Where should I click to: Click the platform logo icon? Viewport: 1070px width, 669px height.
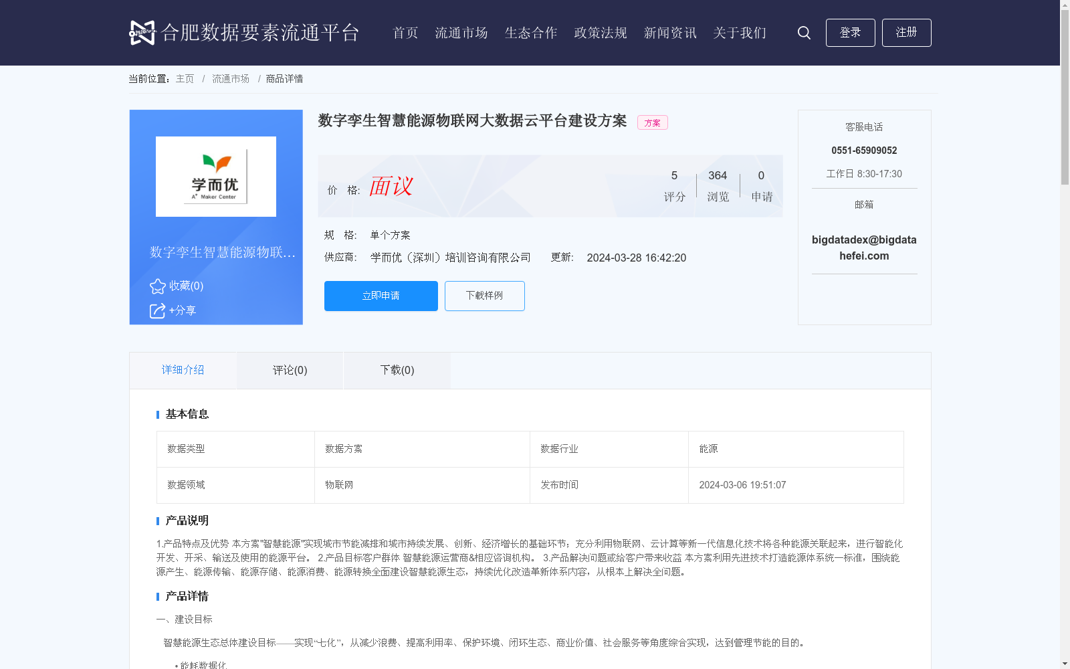click(142, 32)
